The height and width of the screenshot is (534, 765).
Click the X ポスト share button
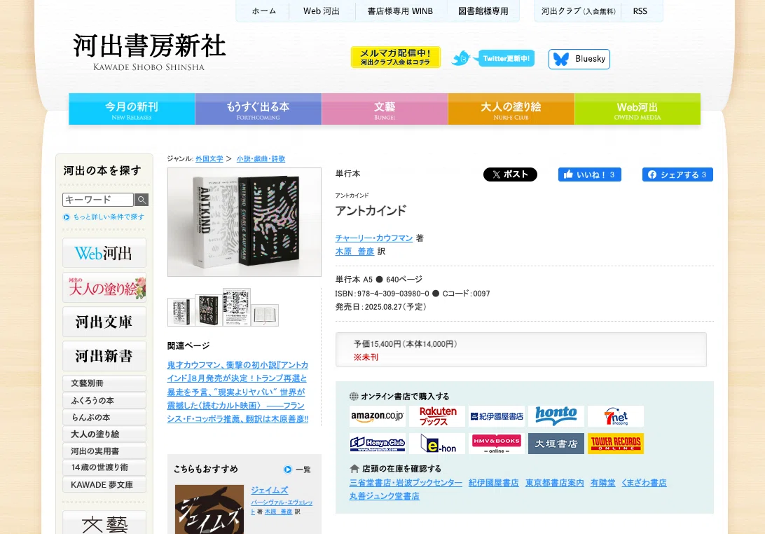coord(510,174)
